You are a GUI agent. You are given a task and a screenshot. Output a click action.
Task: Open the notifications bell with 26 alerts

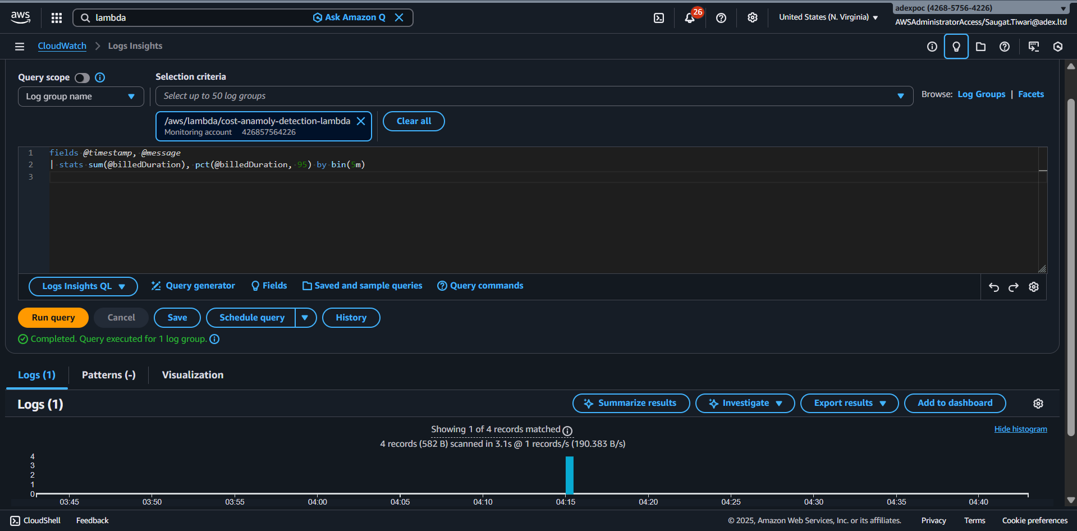click(x=689, y=17)
